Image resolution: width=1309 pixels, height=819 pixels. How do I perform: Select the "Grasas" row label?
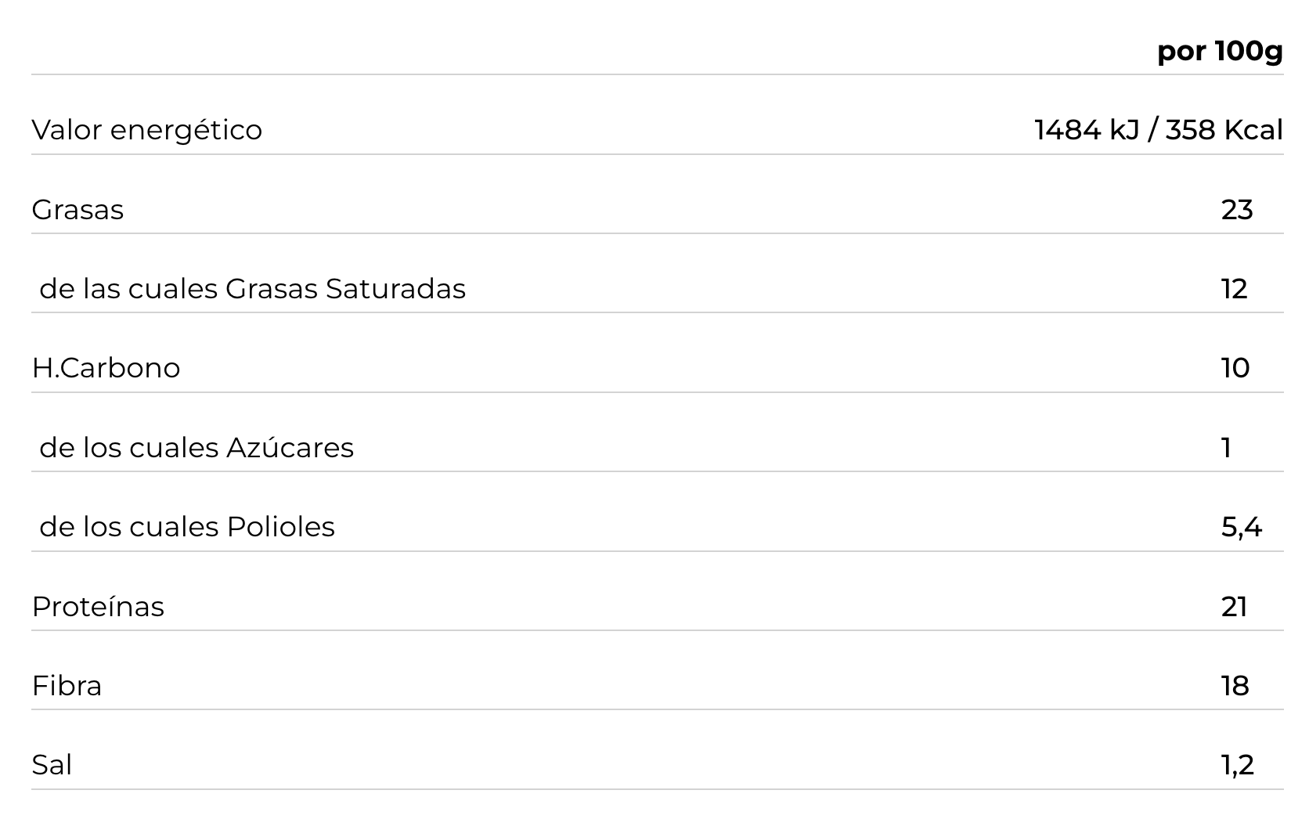pos(78,210)
